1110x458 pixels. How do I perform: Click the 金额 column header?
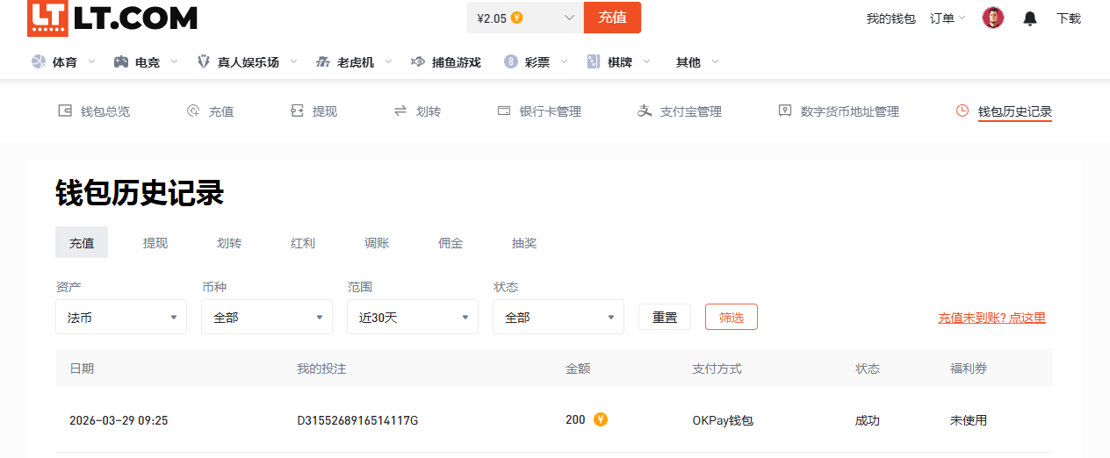click(x=578, y=369)
